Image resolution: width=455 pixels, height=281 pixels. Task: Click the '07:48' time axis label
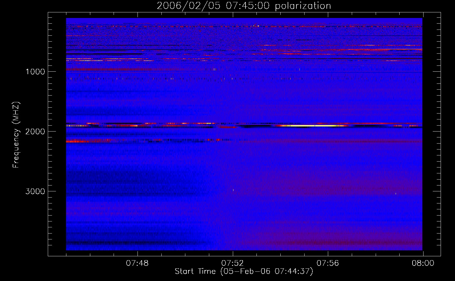coord(137,263)
